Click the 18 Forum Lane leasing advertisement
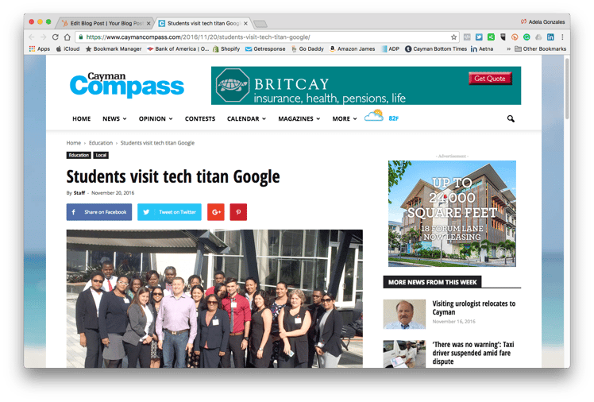The width and height of the screenshot is (594, 402). coord(452,214)
